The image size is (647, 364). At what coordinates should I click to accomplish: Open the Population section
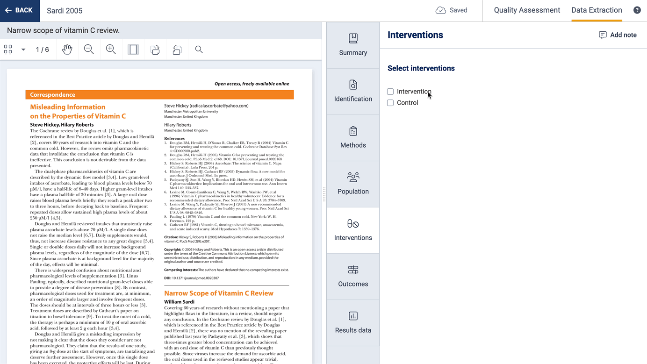click(353, 184)
